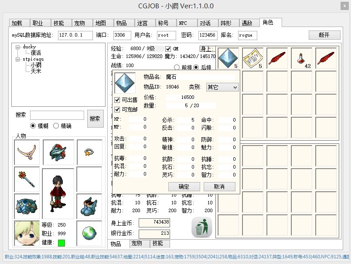Screen dimensions: 351x264
Task: Click the trash bin delete icon
Action: pyautogui.click(x=201, y=227)
